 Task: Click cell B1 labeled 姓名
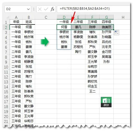(x=29, y=22)
